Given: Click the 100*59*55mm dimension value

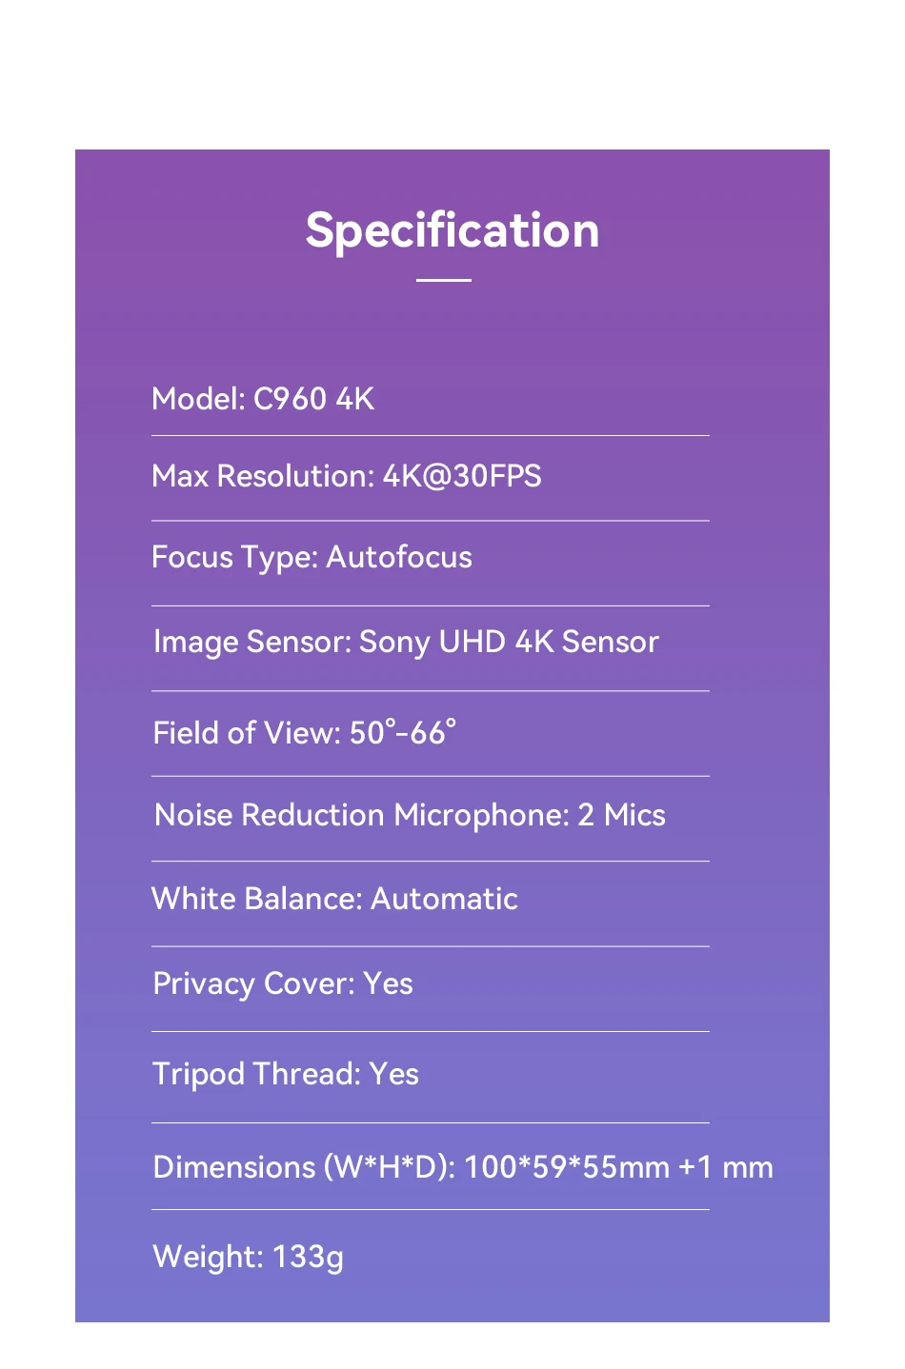Looking at the screenshot, I should (567, 1168).
